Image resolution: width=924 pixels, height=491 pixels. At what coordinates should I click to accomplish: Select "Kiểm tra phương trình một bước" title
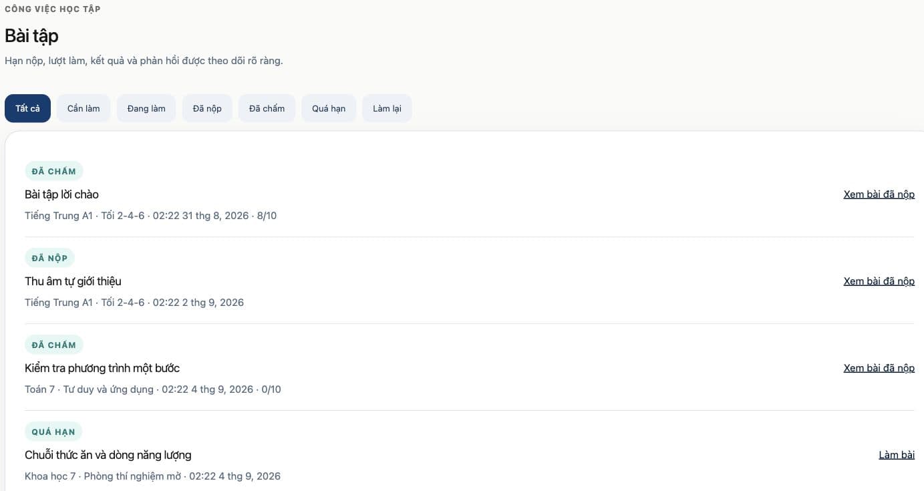point(102,368)
